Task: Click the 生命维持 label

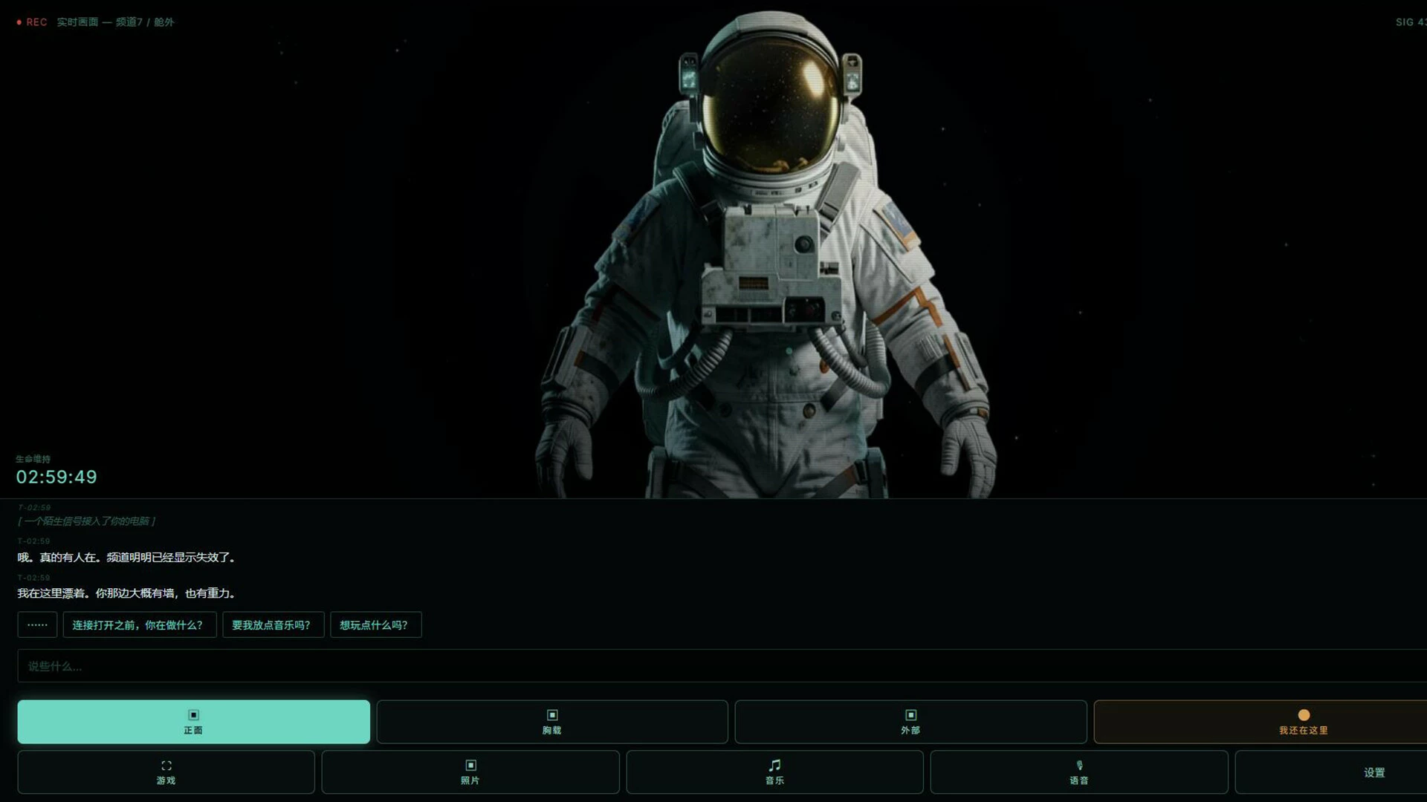Action: pos(33,459)
